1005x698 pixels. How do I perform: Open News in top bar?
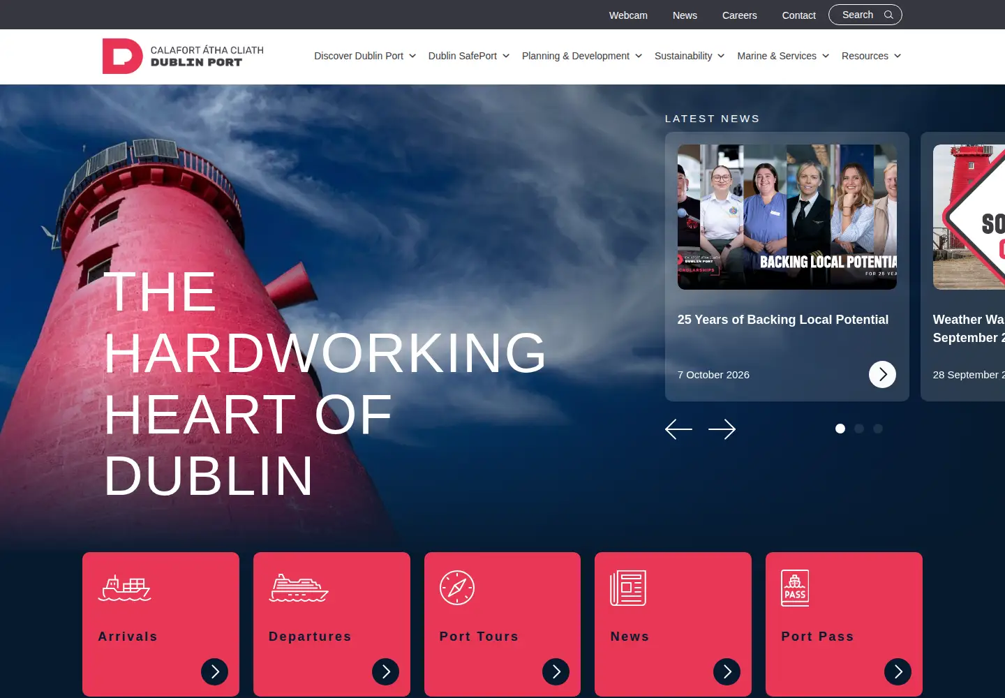685,15
